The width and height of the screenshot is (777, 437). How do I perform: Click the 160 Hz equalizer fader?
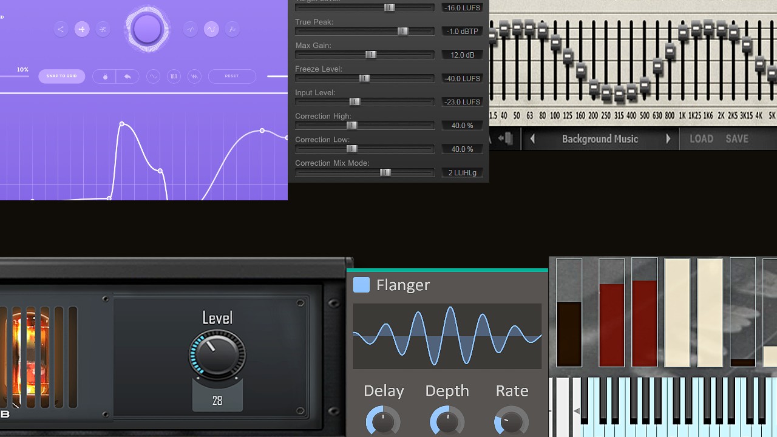coord(581,70)
